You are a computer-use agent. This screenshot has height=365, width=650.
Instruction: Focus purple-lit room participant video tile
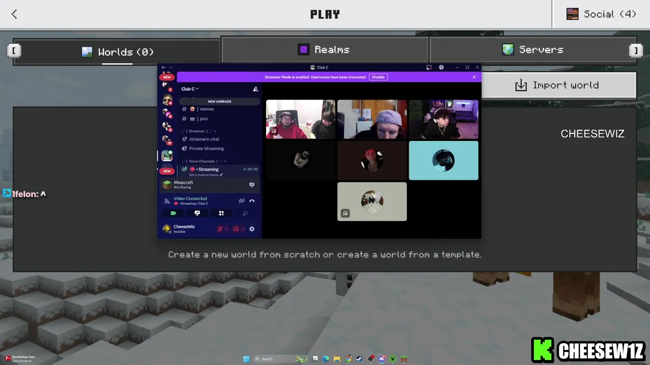pos(443,119)
